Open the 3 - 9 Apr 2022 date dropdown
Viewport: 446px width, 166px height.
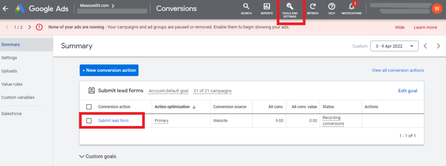(x=394, y=46)
